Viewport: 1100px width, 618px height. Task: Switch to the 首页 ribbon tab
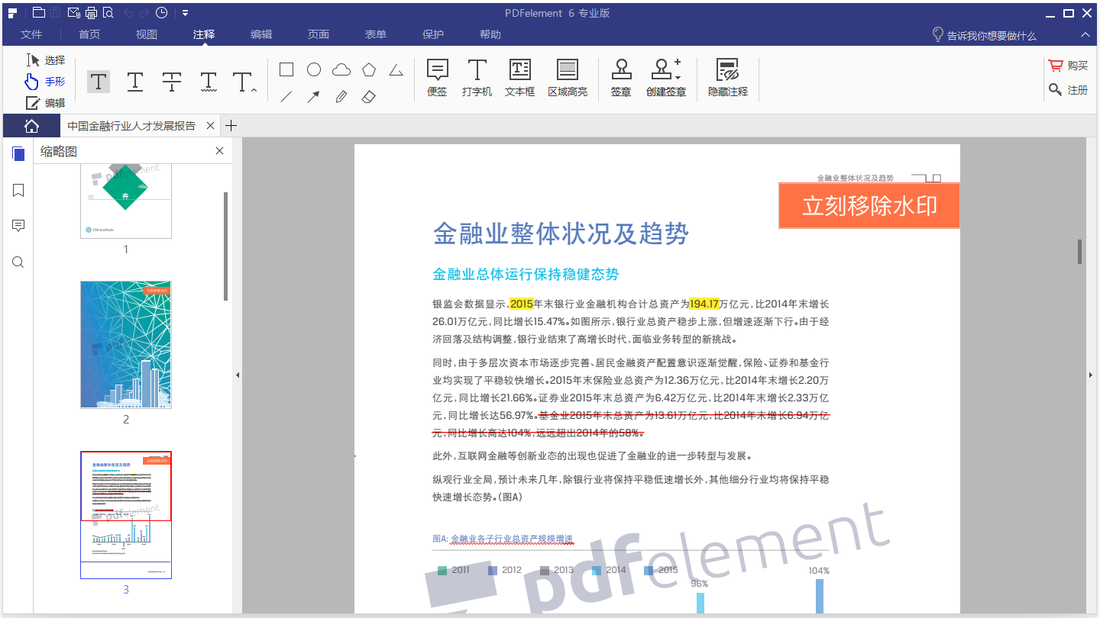(x=89, y=34)
